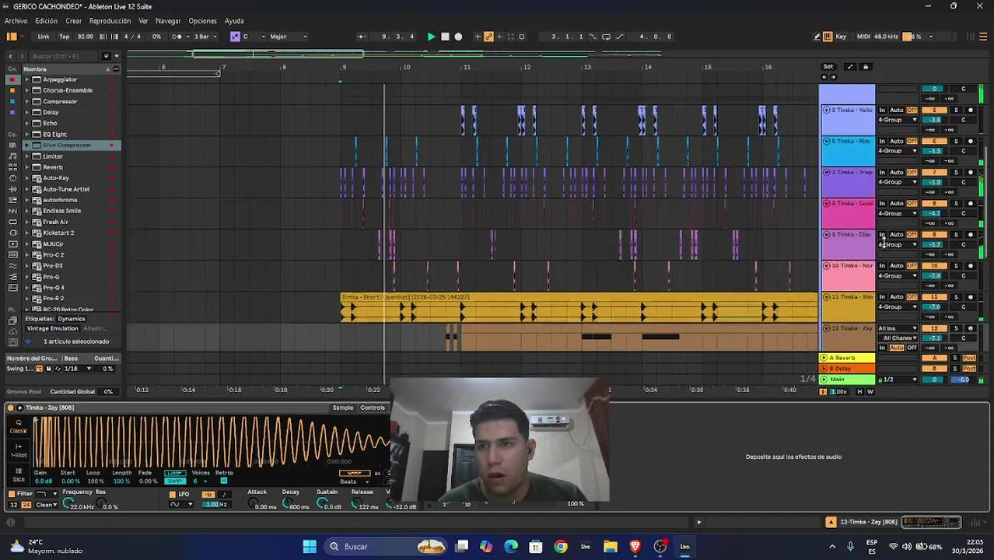994x560 pixels.
Task: Solo the 5 Timka - Yello track
Action: point(956,110)
